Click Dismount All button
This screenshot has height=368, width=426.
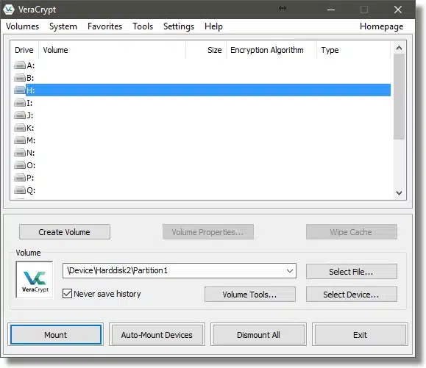[258, 335]
